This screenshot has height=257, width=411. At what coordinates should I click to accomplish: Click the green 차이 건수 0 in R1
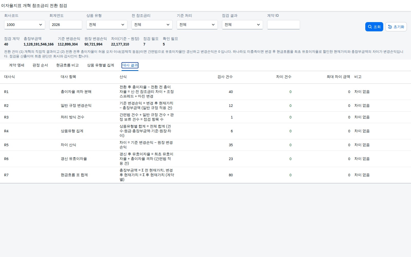point(291,92)
